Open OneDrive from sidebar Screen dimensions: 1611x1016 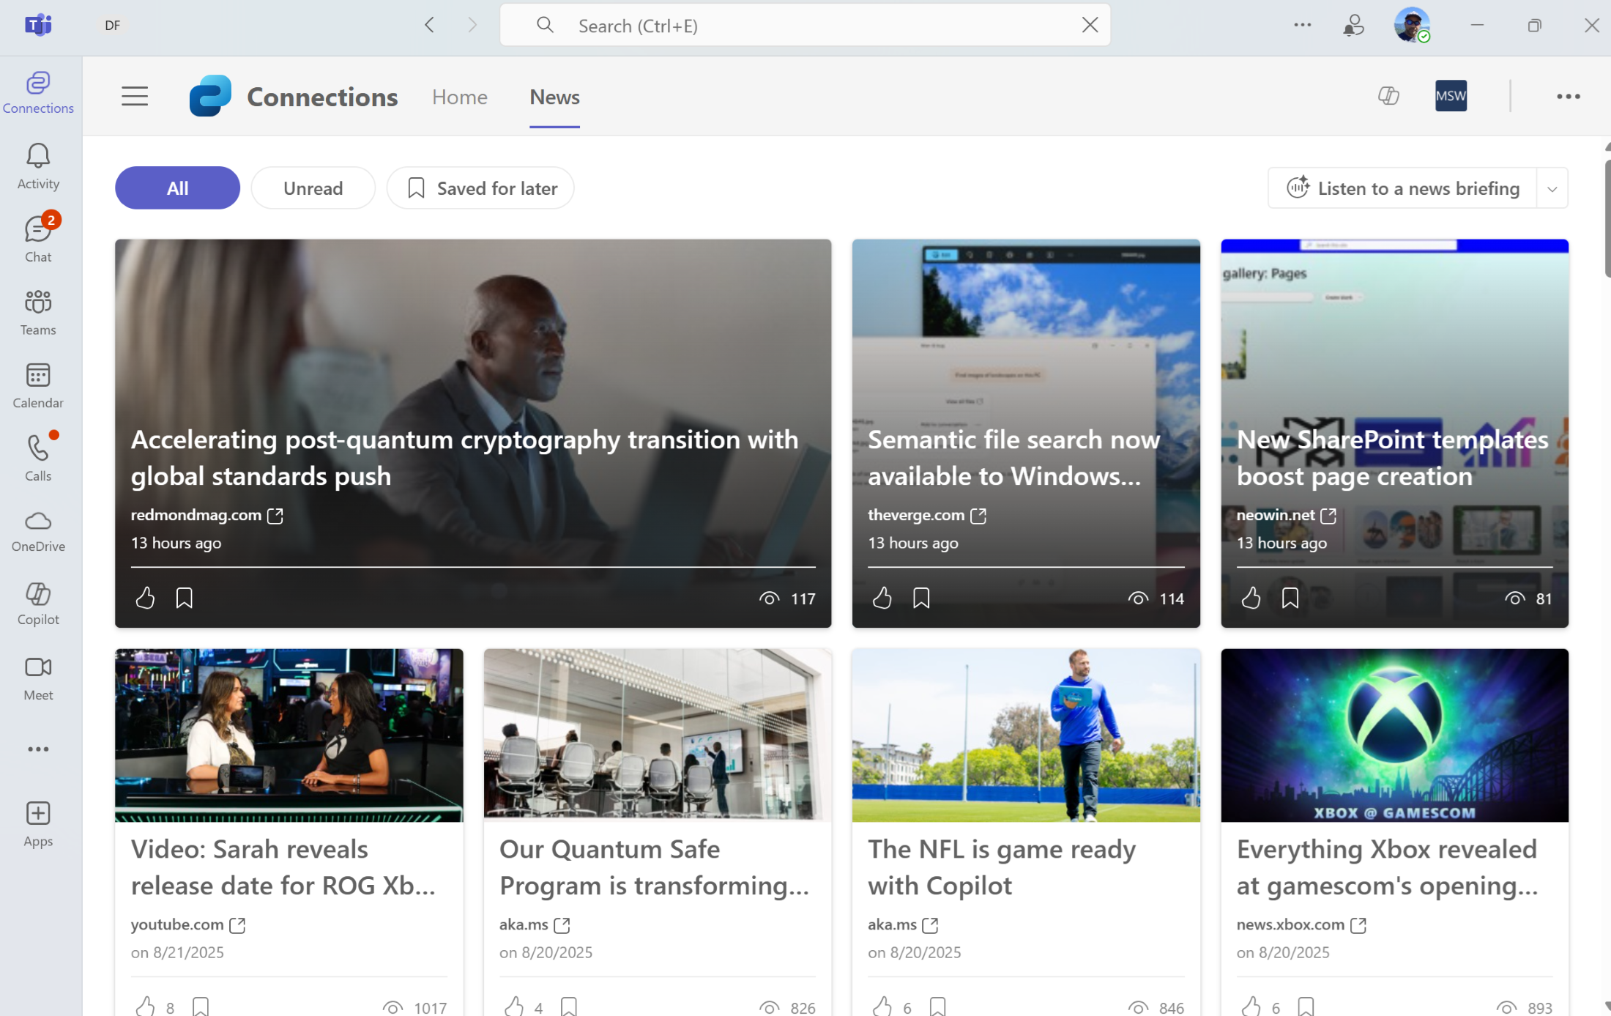(x=38, y=530)
